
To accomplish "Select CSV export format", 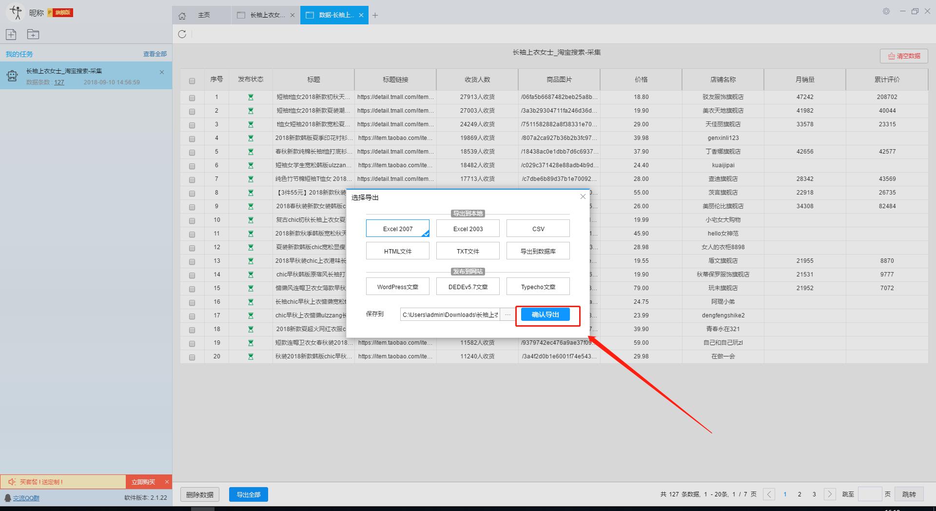I will tap(538, 228).
